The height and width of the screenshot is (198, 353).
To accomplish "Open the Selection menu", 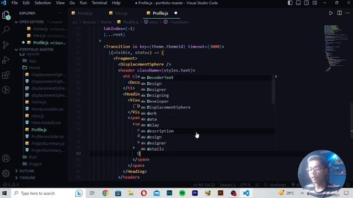I will click(42, 3).
